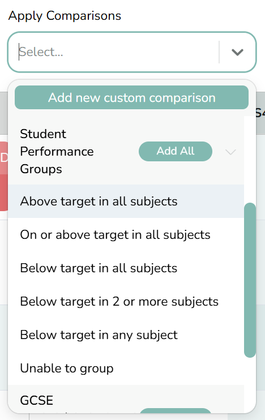Pick Below target in all subjects
The height and width of the screenshot is (420, 265).
coord(126,268)
